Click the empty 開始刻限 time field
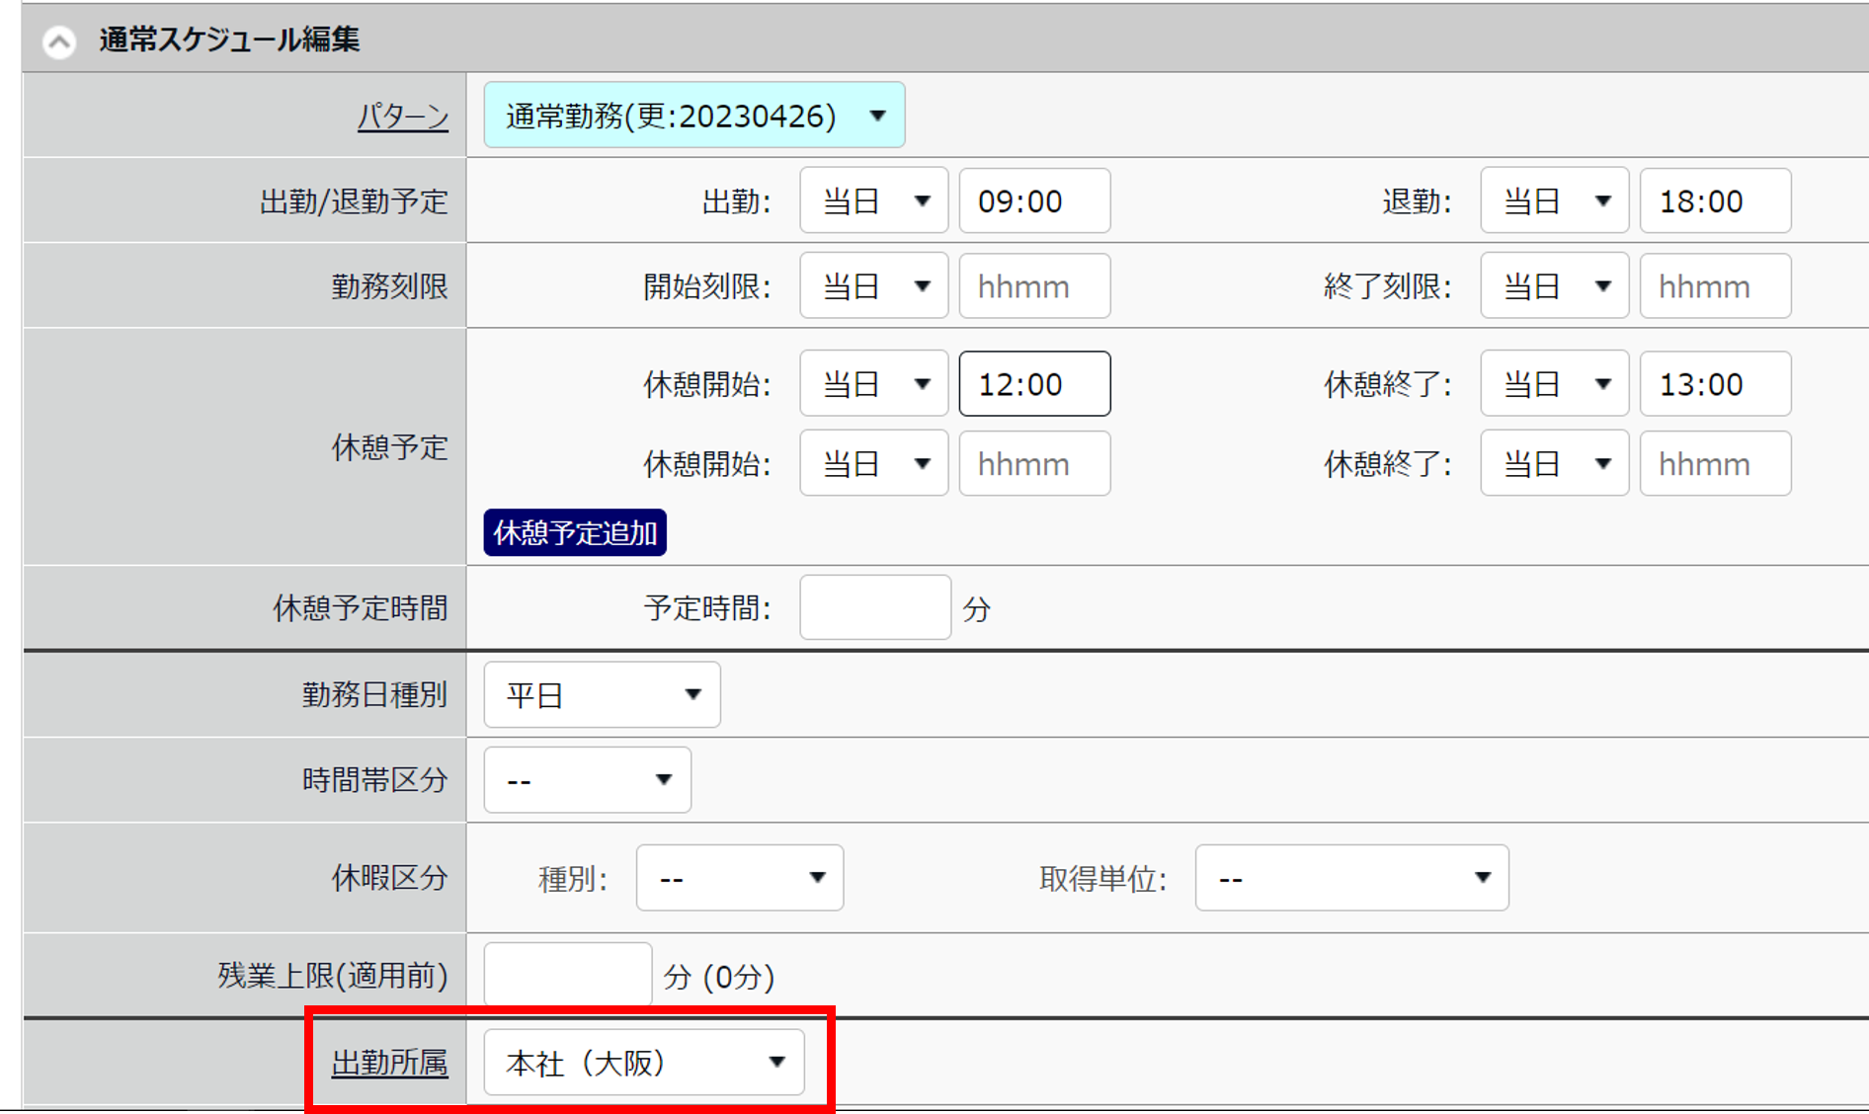The image size is (1869, 1114). 1033,286
